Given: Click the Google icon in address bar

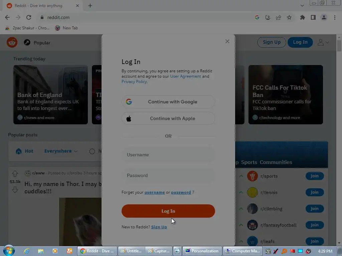Looking at the screenshot, I should (x=257, y=17).
